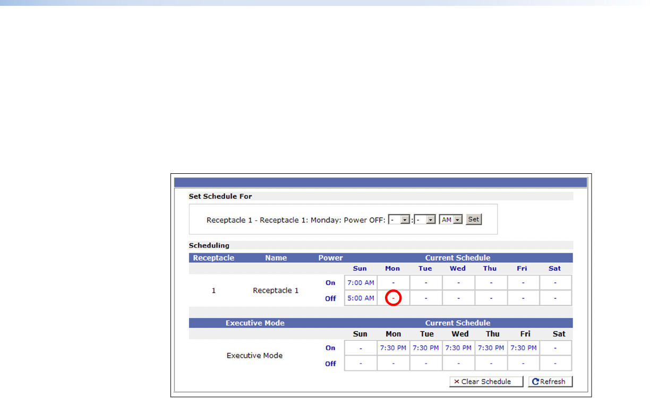
Task: Click Receptacle 1 Wednesday Off dash cell
Action: 458,298
